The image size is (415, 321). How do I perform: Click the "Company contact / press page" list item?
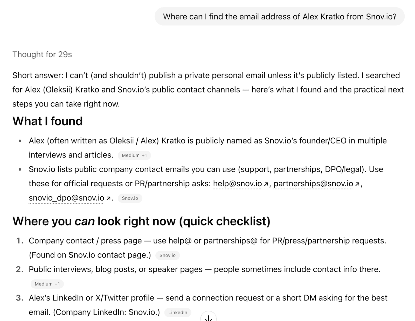coord(207,241)
